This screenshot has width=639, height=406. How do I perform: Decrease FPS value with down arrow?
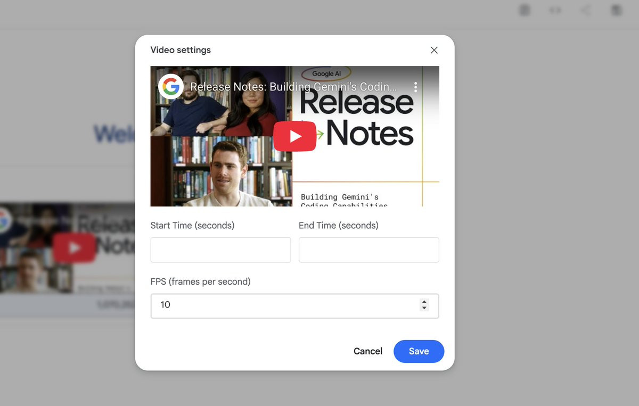(424, 308)
